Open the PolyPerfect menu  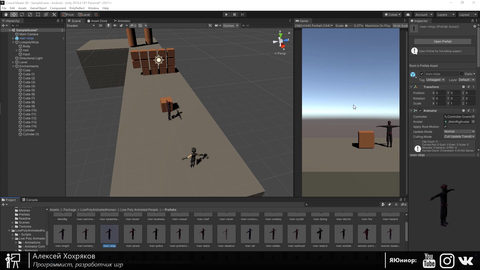77,8
